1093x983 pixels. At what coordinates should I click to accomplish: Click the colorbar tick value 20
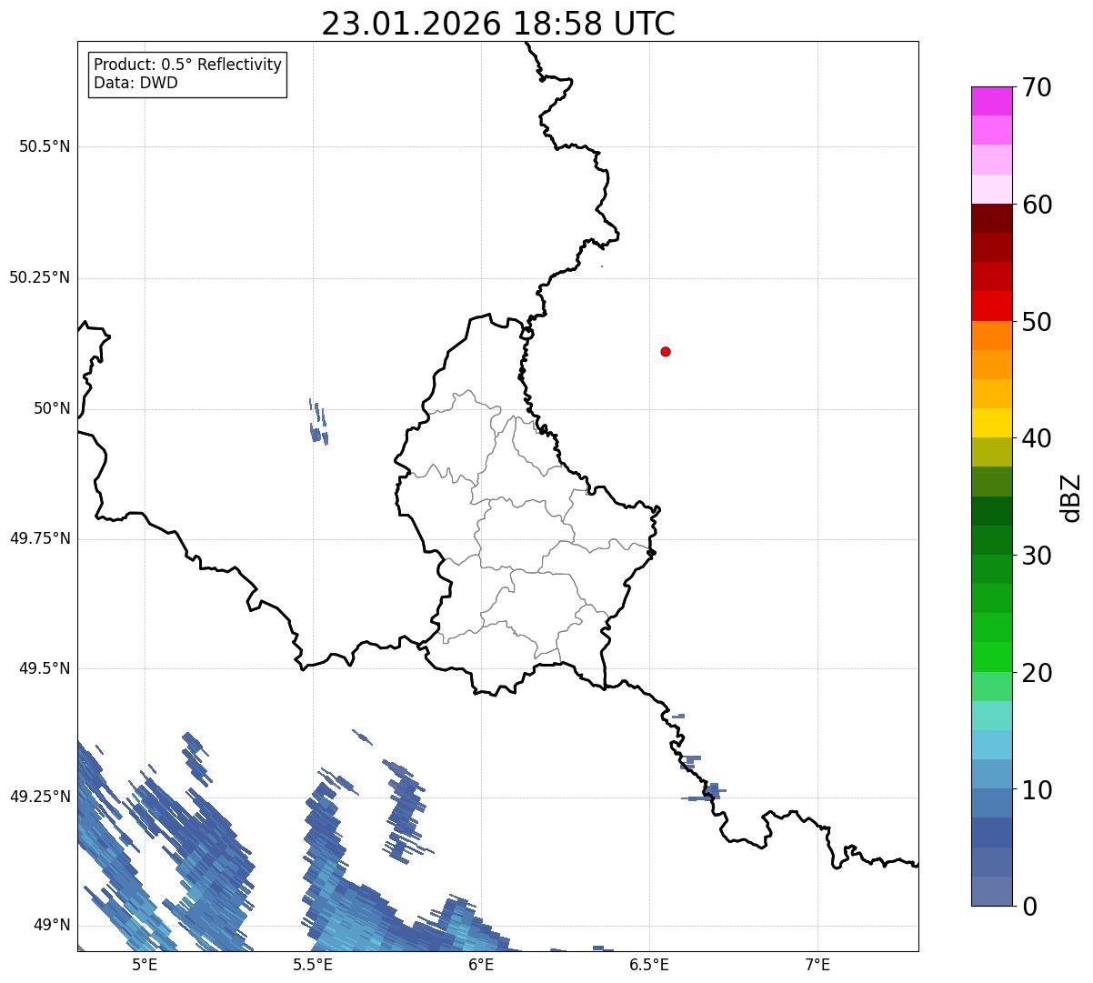[x=1037, y=673]
